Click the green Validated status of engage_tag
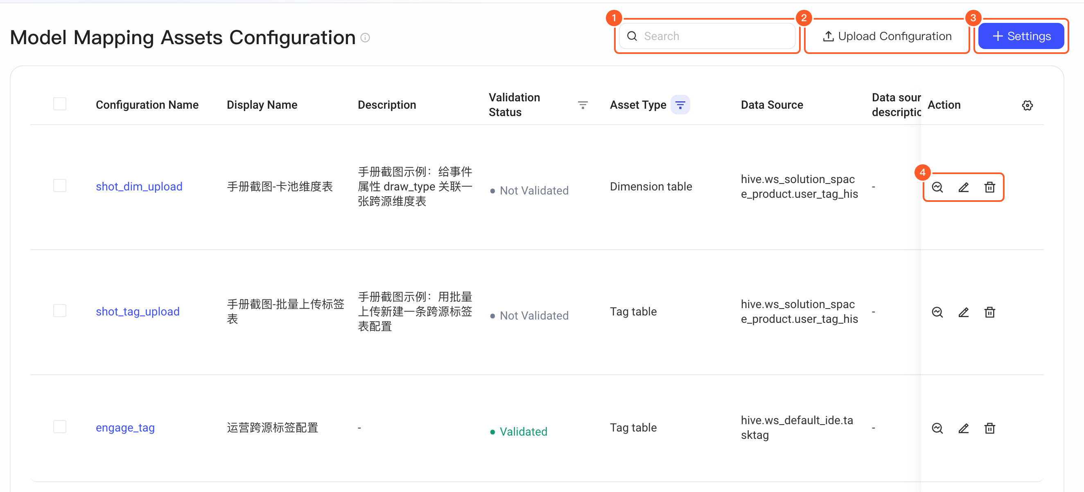Image resolution: width=1084 pixels, height=492 pixels. (x=518, y=432)
